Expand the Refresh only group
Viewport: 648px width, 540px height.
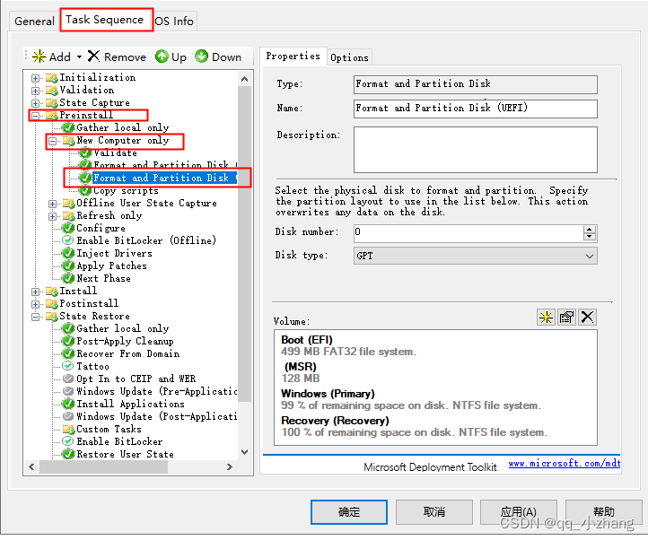[52, 216]
